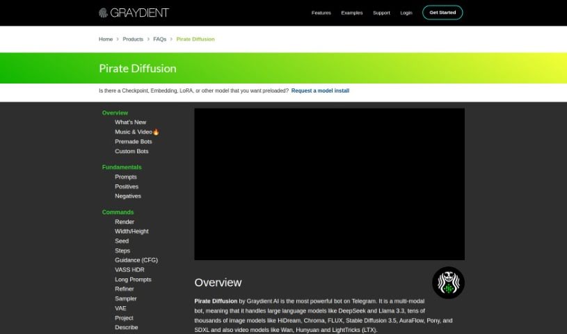This screenshot has width=567, height=334.
Task: Open Refiner sidebar link
Action: [125, 289]
